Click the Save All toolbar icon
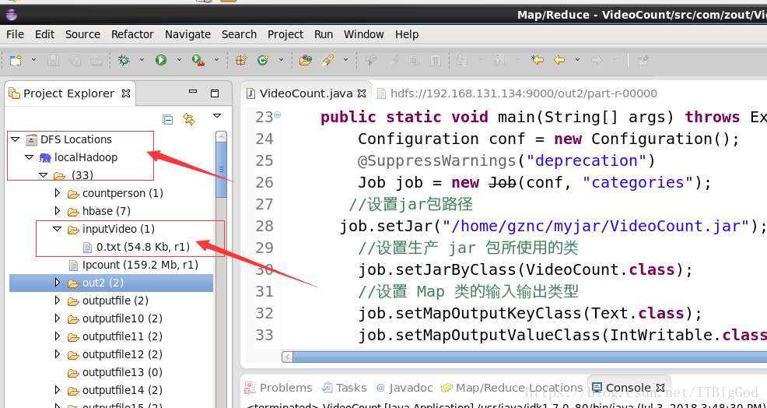The image size is (767, 408). [75, 60]
